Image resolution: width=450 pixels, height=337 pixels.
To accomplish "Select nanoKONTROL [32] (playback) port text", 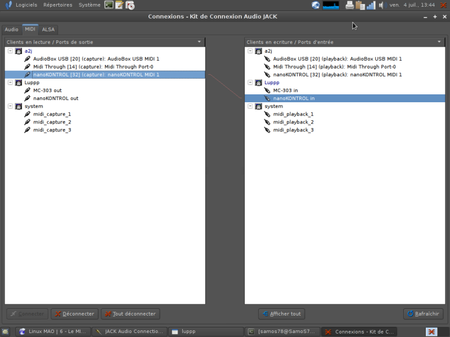I will [337, 75].
